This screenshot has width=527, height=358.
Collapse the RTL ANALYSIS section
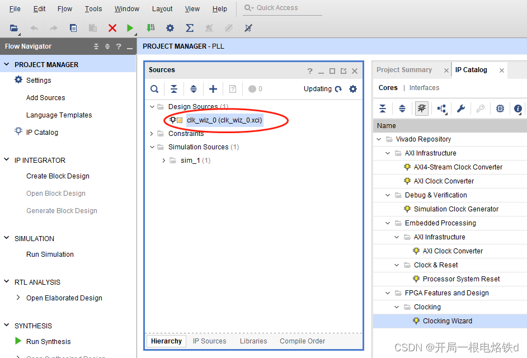(x=6, y=282)
